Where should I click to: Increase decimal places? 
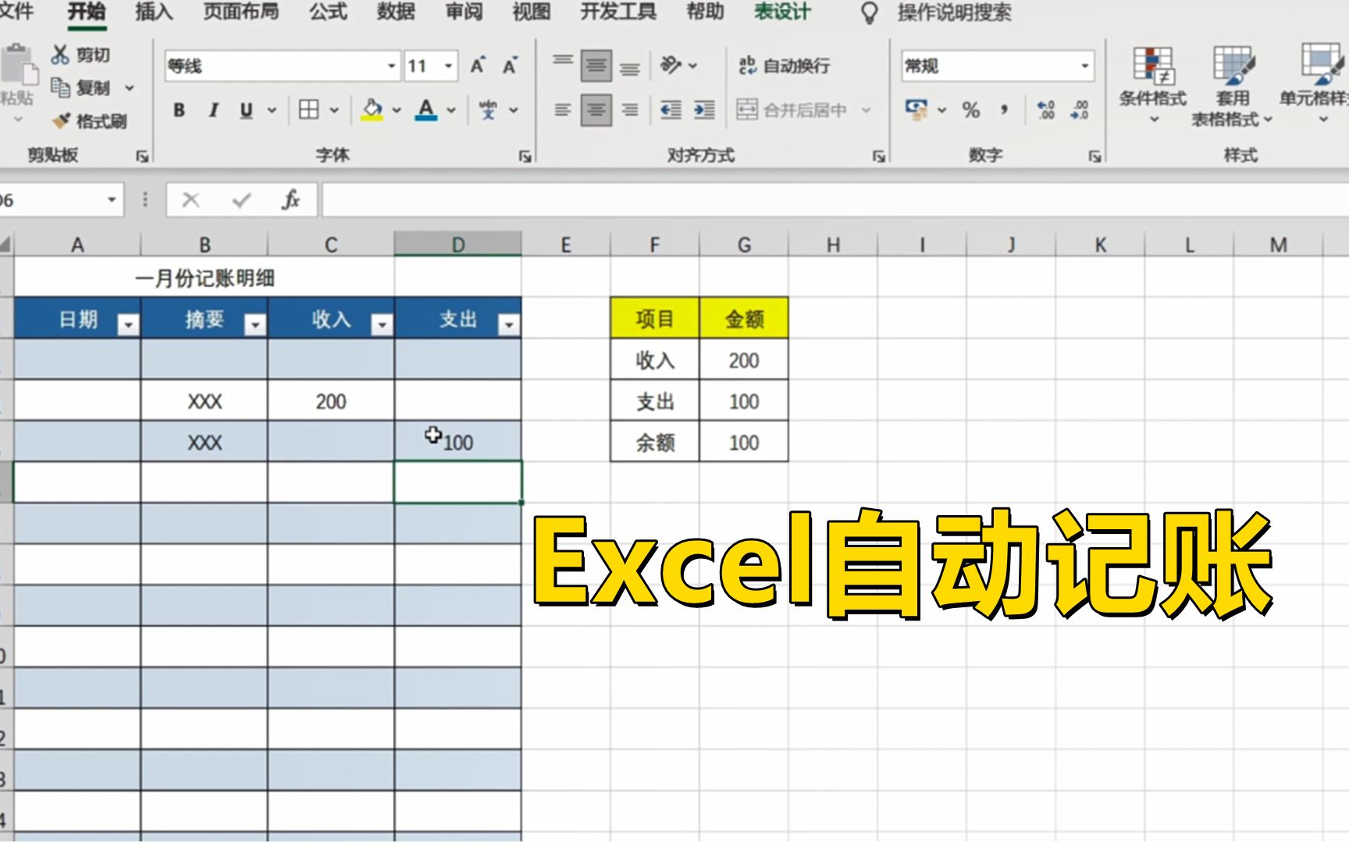[1046, 110]
